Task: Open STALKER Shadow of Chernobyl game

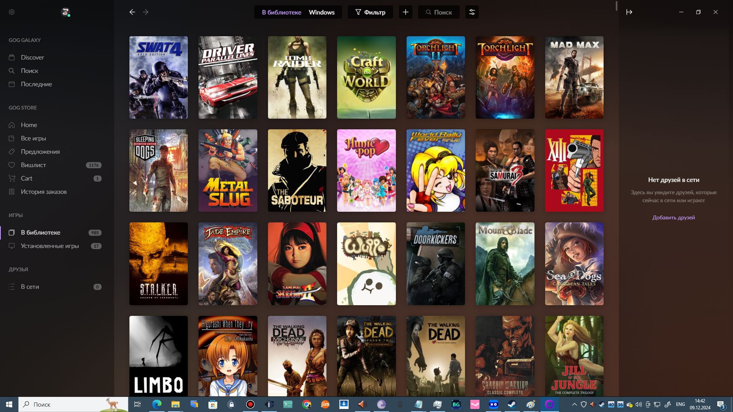Action: click(x=158, y=264)
